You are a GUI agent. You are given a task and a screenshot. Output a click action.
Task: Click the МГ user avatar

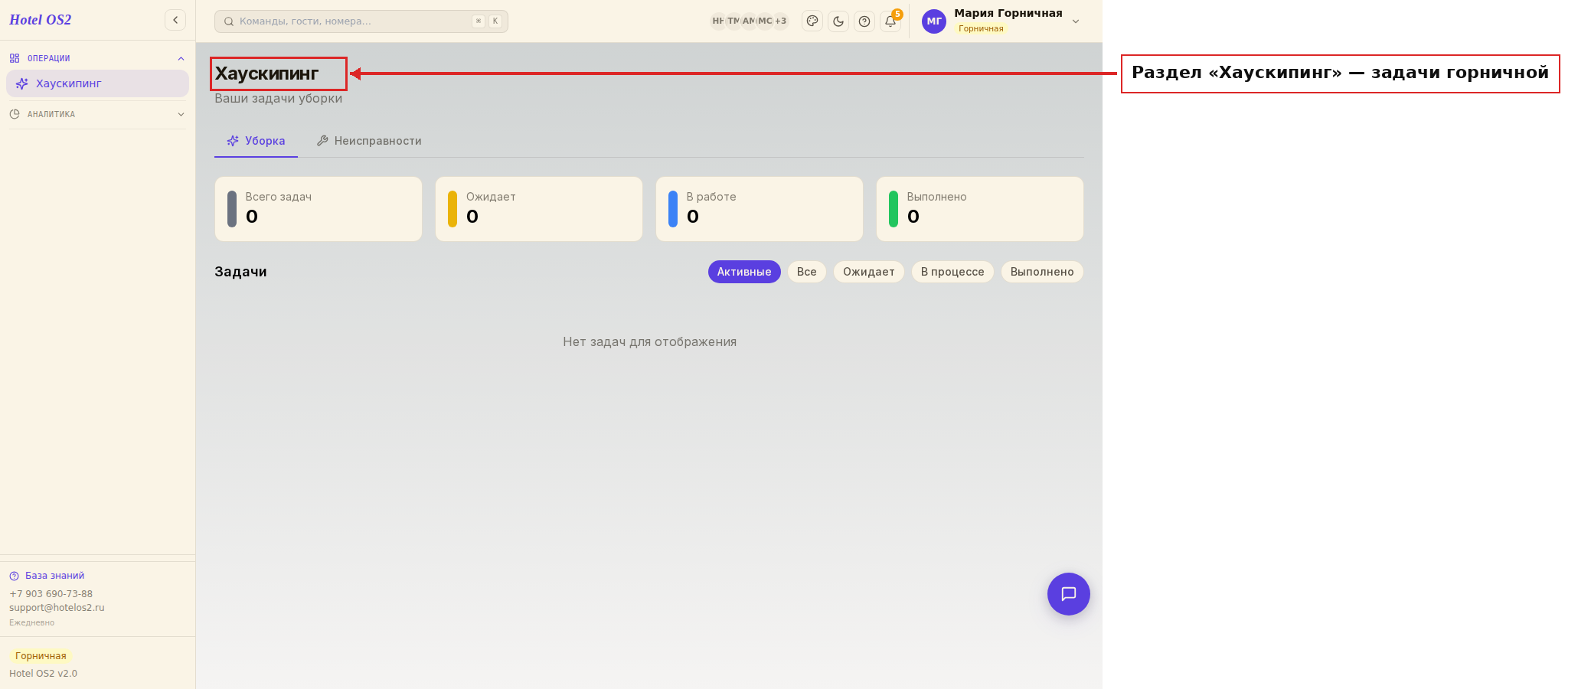coord(934,21)
